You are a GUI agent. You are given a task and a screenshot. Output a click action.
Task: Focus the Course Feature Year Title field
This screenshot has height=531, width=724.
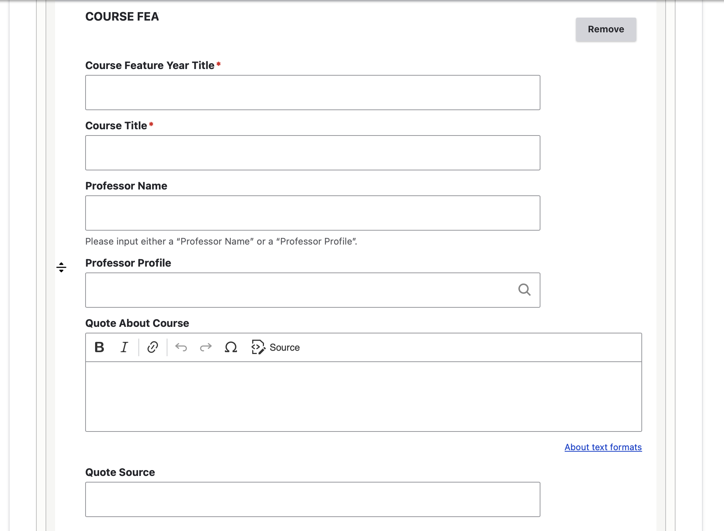(313, 93)
